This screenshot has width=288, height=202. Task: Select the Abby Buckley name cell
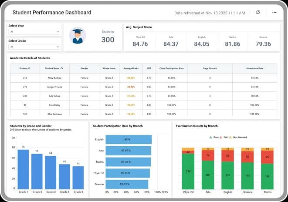coord(54,78)
